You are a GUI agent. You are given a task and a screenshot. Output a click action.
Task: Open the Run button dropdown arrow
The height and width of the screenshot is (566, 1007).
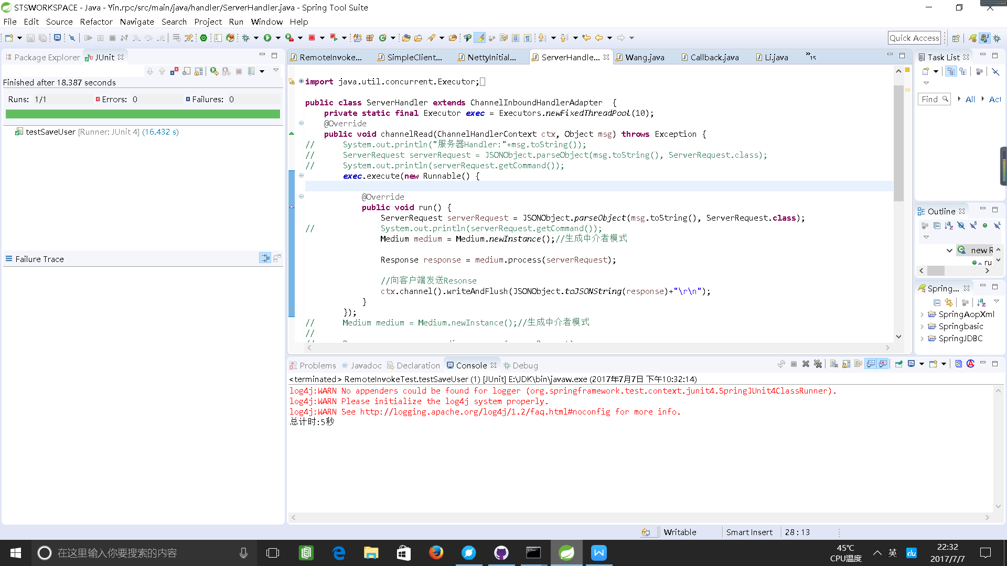click(278, 38)
